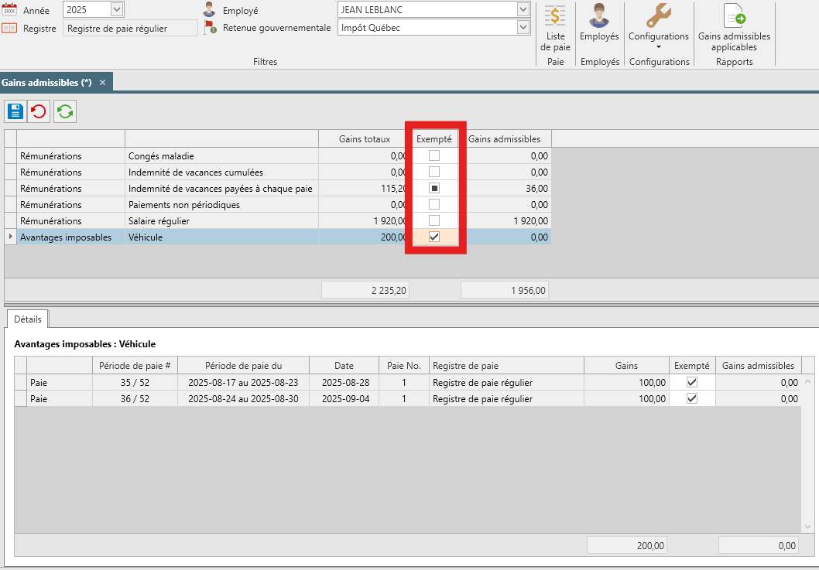The image size is (819, 570).
Task: Select the Congés maladie row
Action: (x=278, y=155)
